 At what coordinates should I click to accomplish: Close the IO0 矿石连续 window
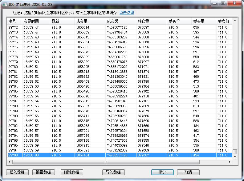(x=235, y=3)
